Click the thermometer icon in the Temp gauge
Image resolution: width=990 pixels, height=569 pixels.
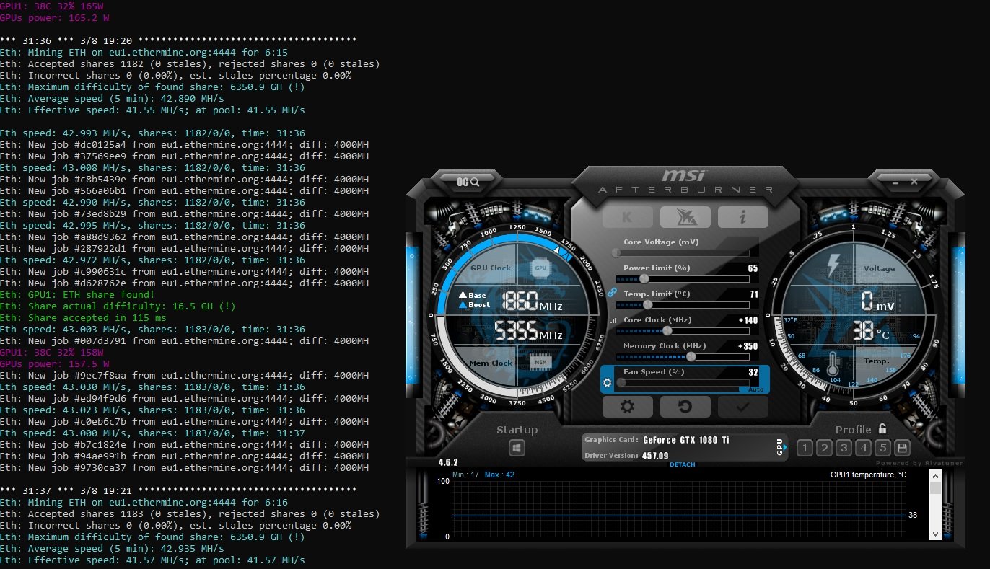tap(832, 362)
